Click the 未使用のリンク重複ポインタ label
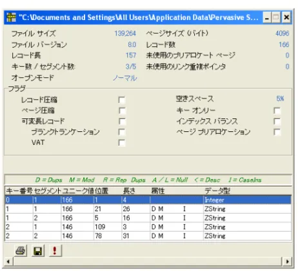298x271 pixels. coord(186,66)
